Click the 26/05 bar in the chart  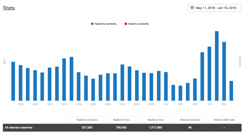tap(122, 82)
